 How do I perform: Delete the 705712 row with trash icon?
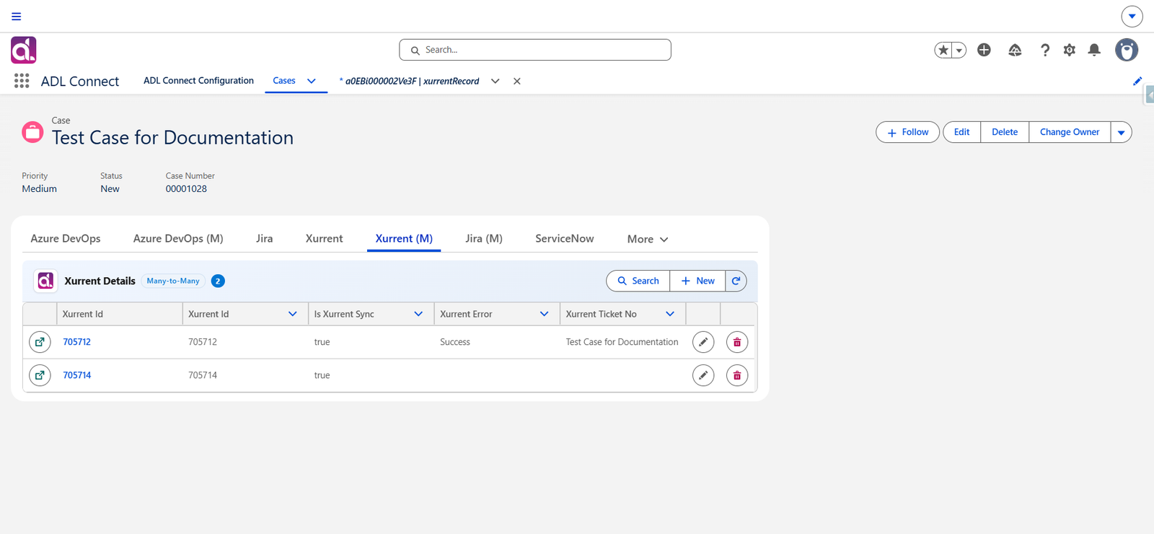737,342
